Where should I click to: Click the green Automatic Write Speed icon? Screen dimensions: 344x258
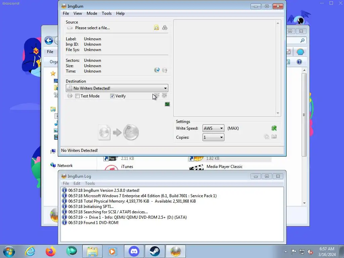[274, 128]
